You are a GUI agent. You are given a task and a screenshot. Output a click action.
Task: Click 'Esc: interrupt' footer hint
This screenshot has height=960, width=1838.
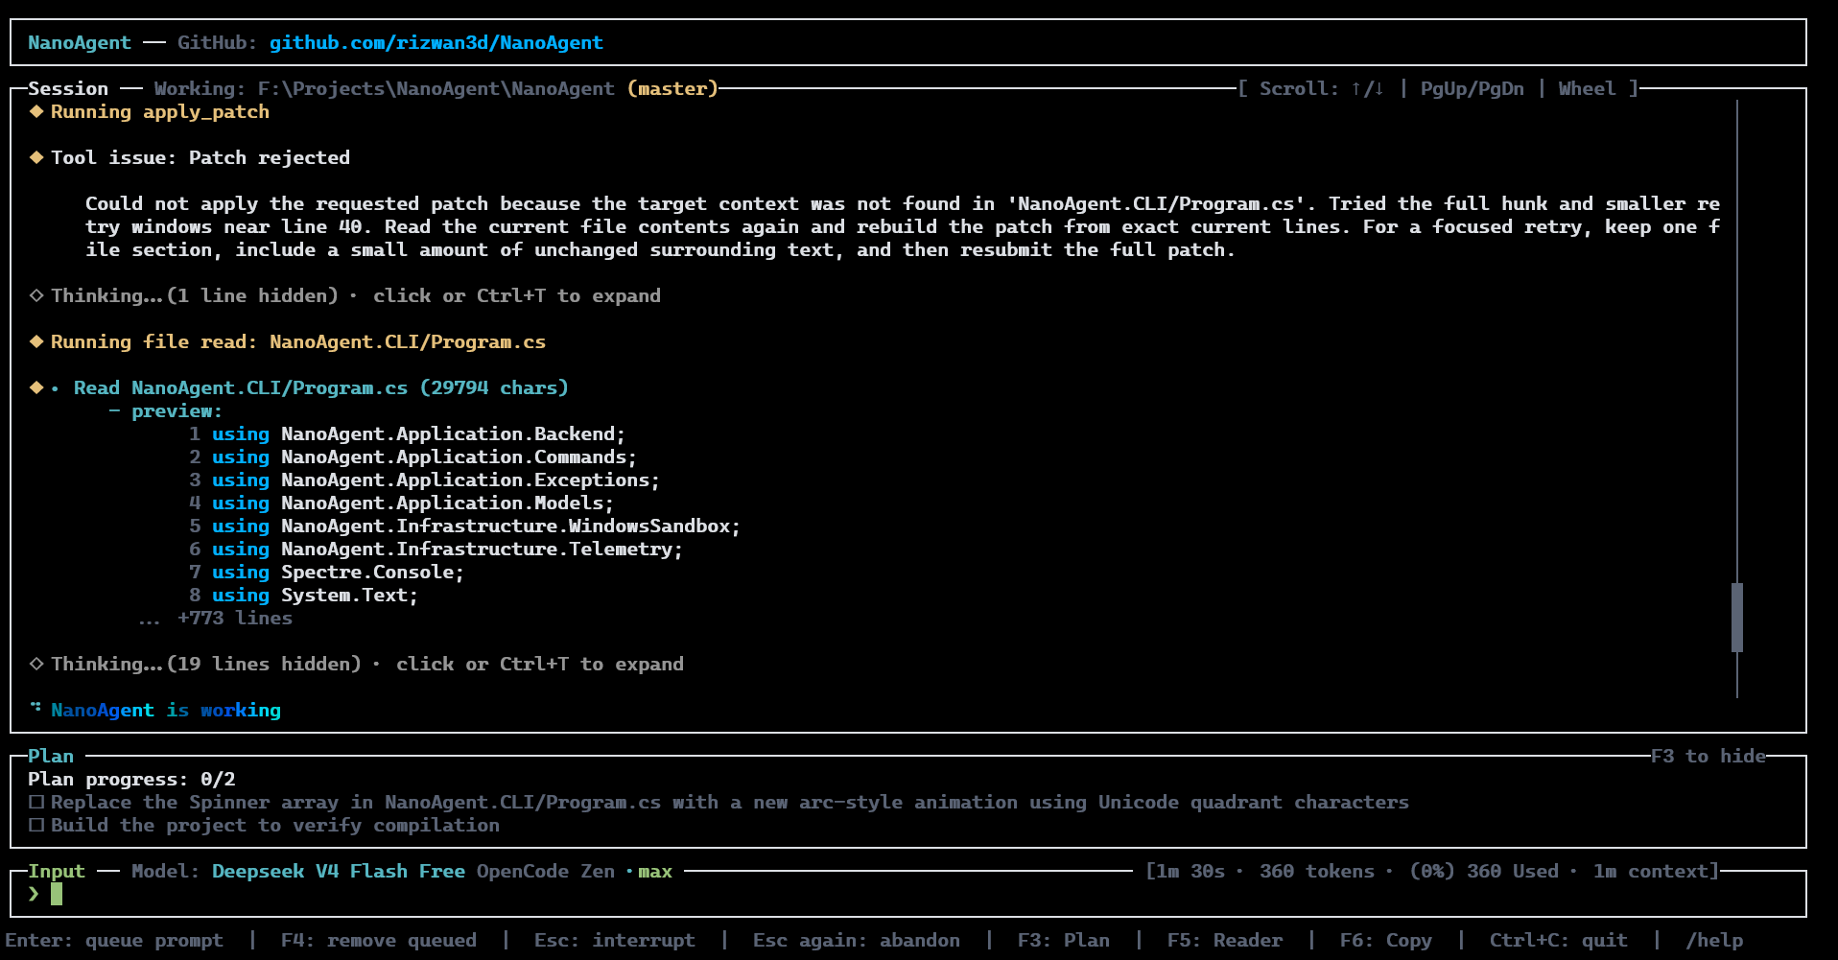[x=615, y=940]
